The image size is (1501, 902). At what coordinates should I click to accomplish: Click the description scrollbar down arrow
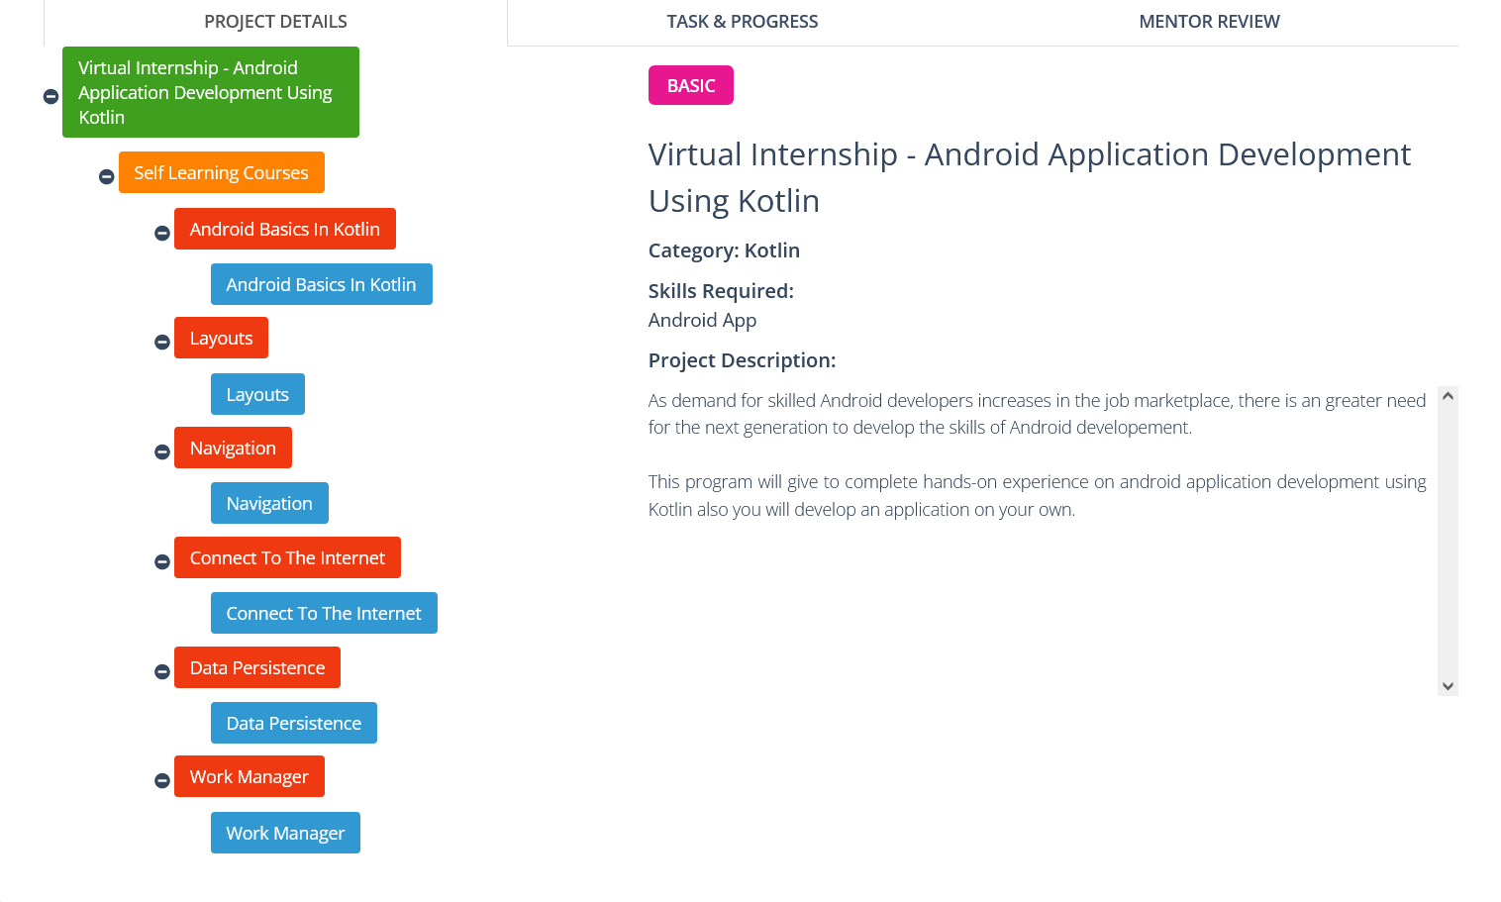coord(1448,685)
